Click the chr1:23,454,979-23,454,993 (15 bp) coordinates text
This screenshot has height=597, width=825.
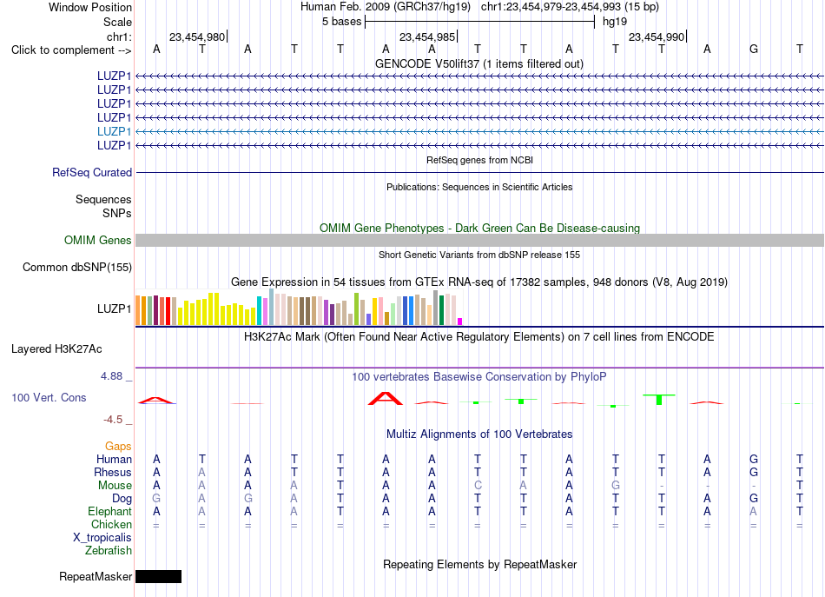pyautogui.click(x=570, y=7)
